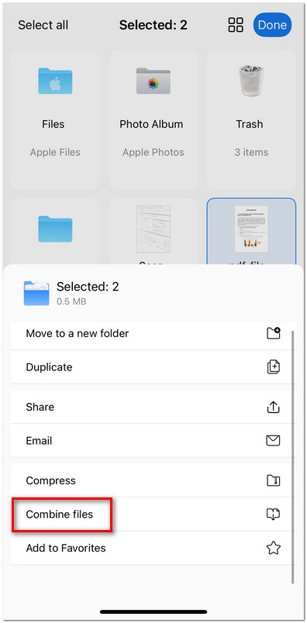Tap the home indicator bar
Screen dimensions: 307x623
click(153, 611)
